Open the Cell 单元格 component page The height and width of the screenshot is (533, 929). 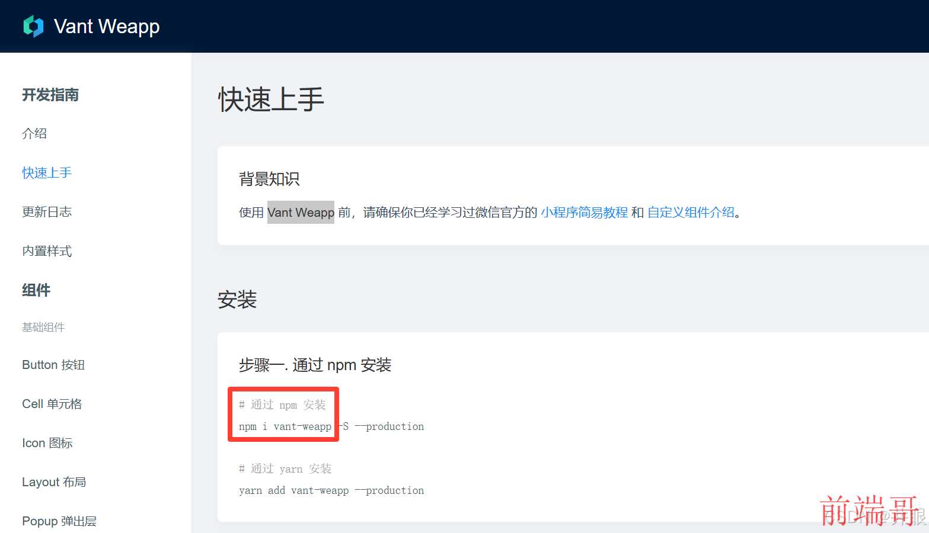[52, 404]
